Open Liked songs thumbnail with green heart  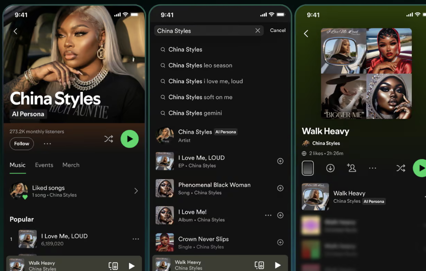(19, 191)
